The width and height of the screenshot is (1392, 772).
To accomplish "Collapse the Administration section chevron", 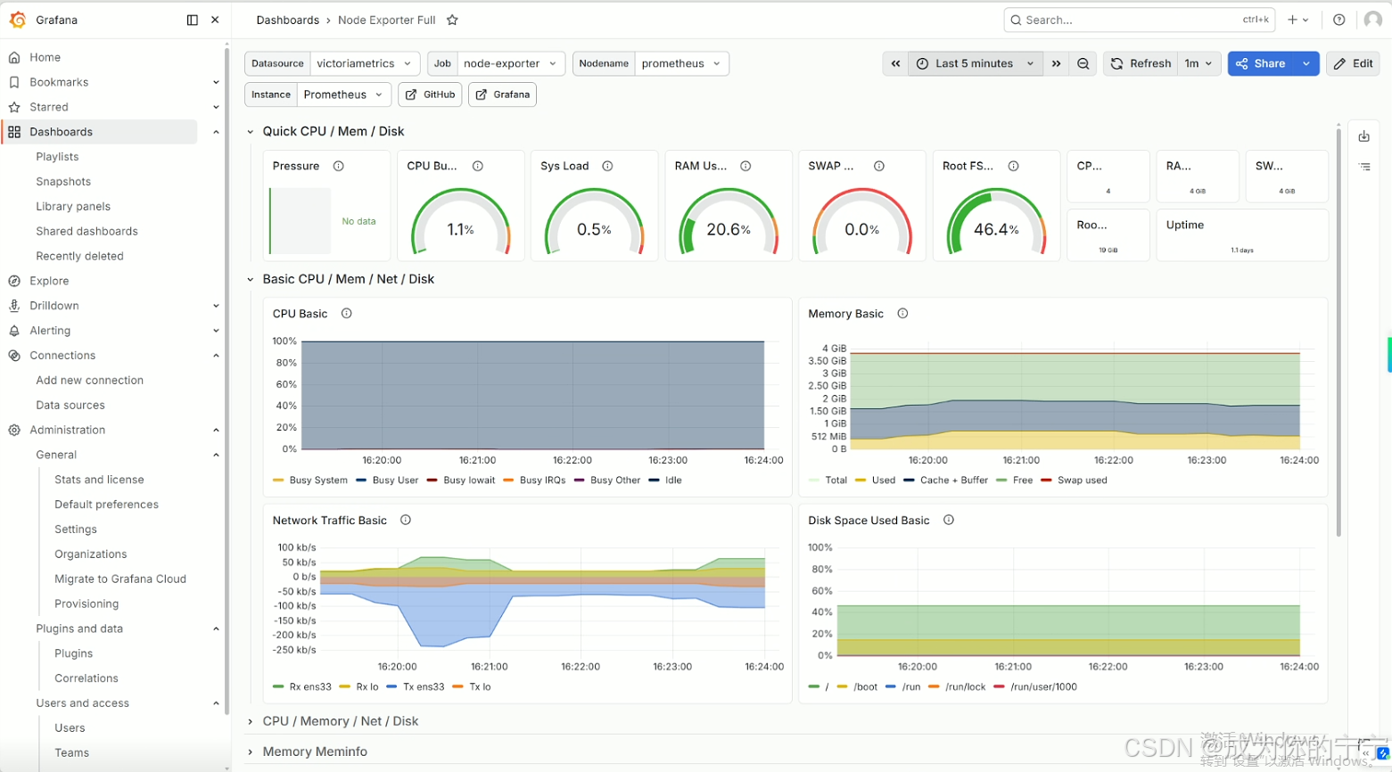I will pos(216,430).
